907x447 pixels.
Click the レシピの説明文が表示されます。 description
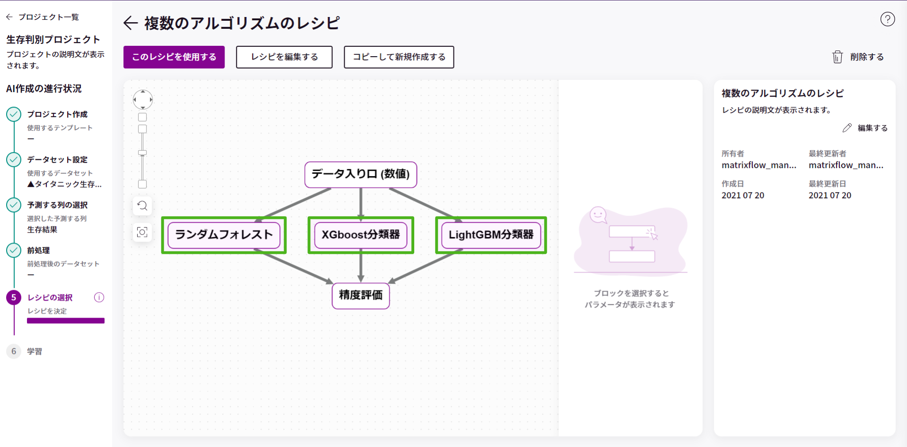click(776, 110)
